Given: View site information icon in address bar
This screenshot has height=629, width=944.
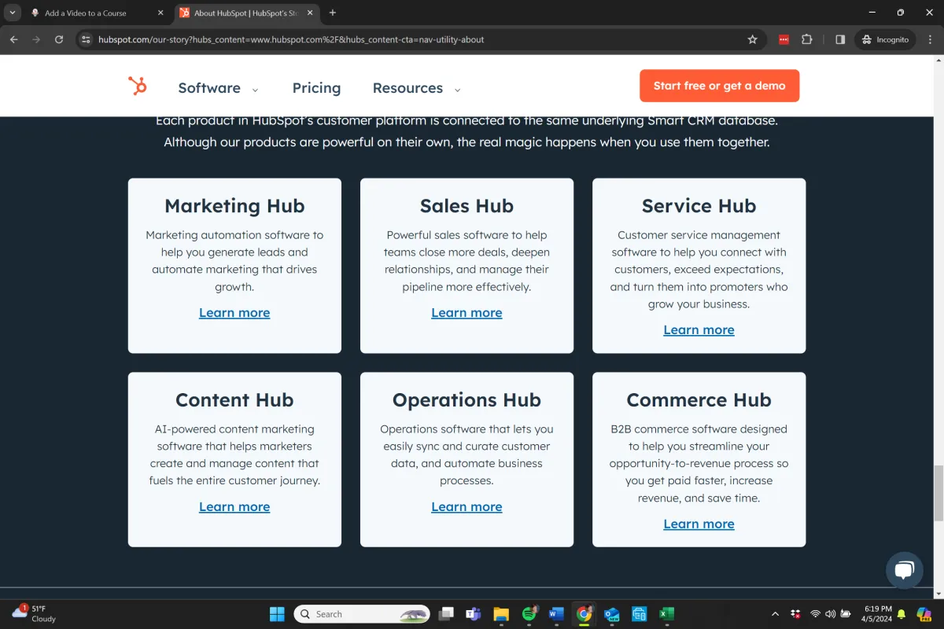Looking at the screenshot, I should point(87,39).
